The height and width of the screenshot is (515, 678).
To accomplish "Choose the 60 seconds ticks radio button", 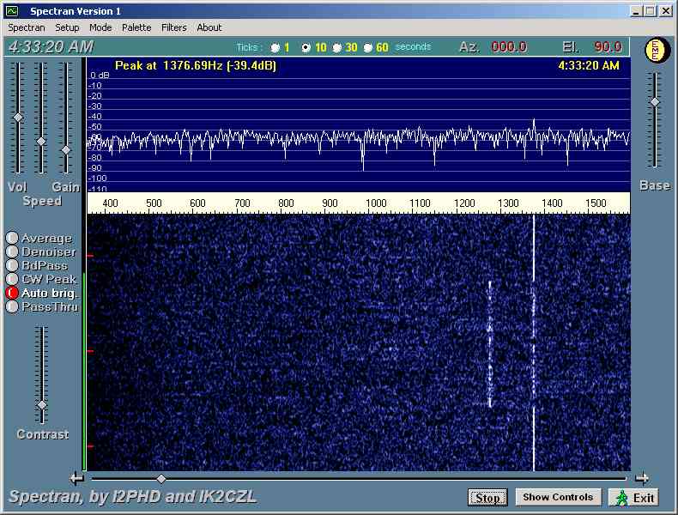I will 368,48.
